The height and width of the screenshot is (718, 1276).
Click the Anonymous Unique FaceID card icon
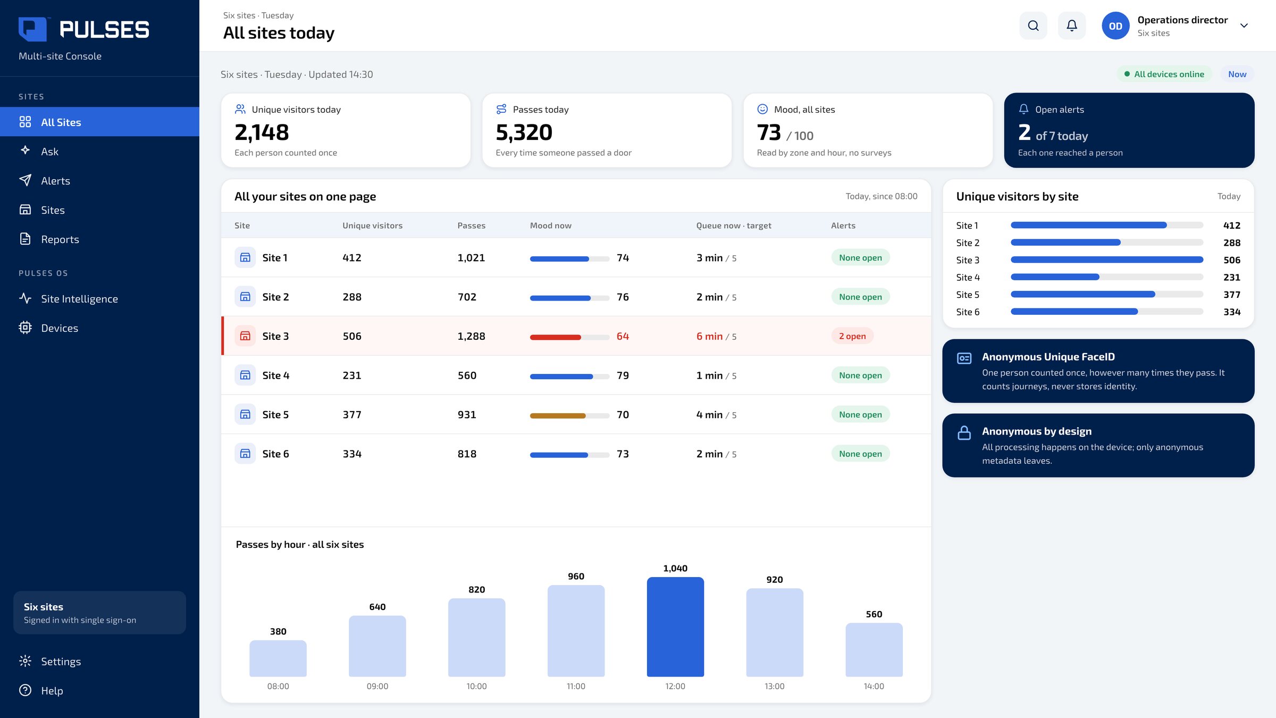[x=964, y=358]
